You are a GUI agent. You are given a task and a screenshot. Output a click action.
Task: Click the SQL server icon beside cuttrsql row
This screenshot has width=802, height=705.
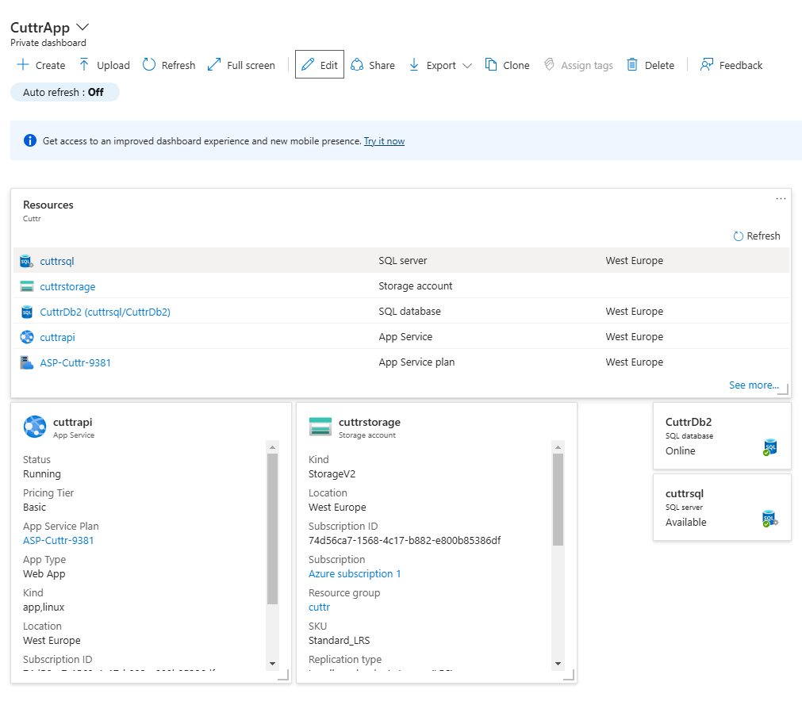click(27, 261)
